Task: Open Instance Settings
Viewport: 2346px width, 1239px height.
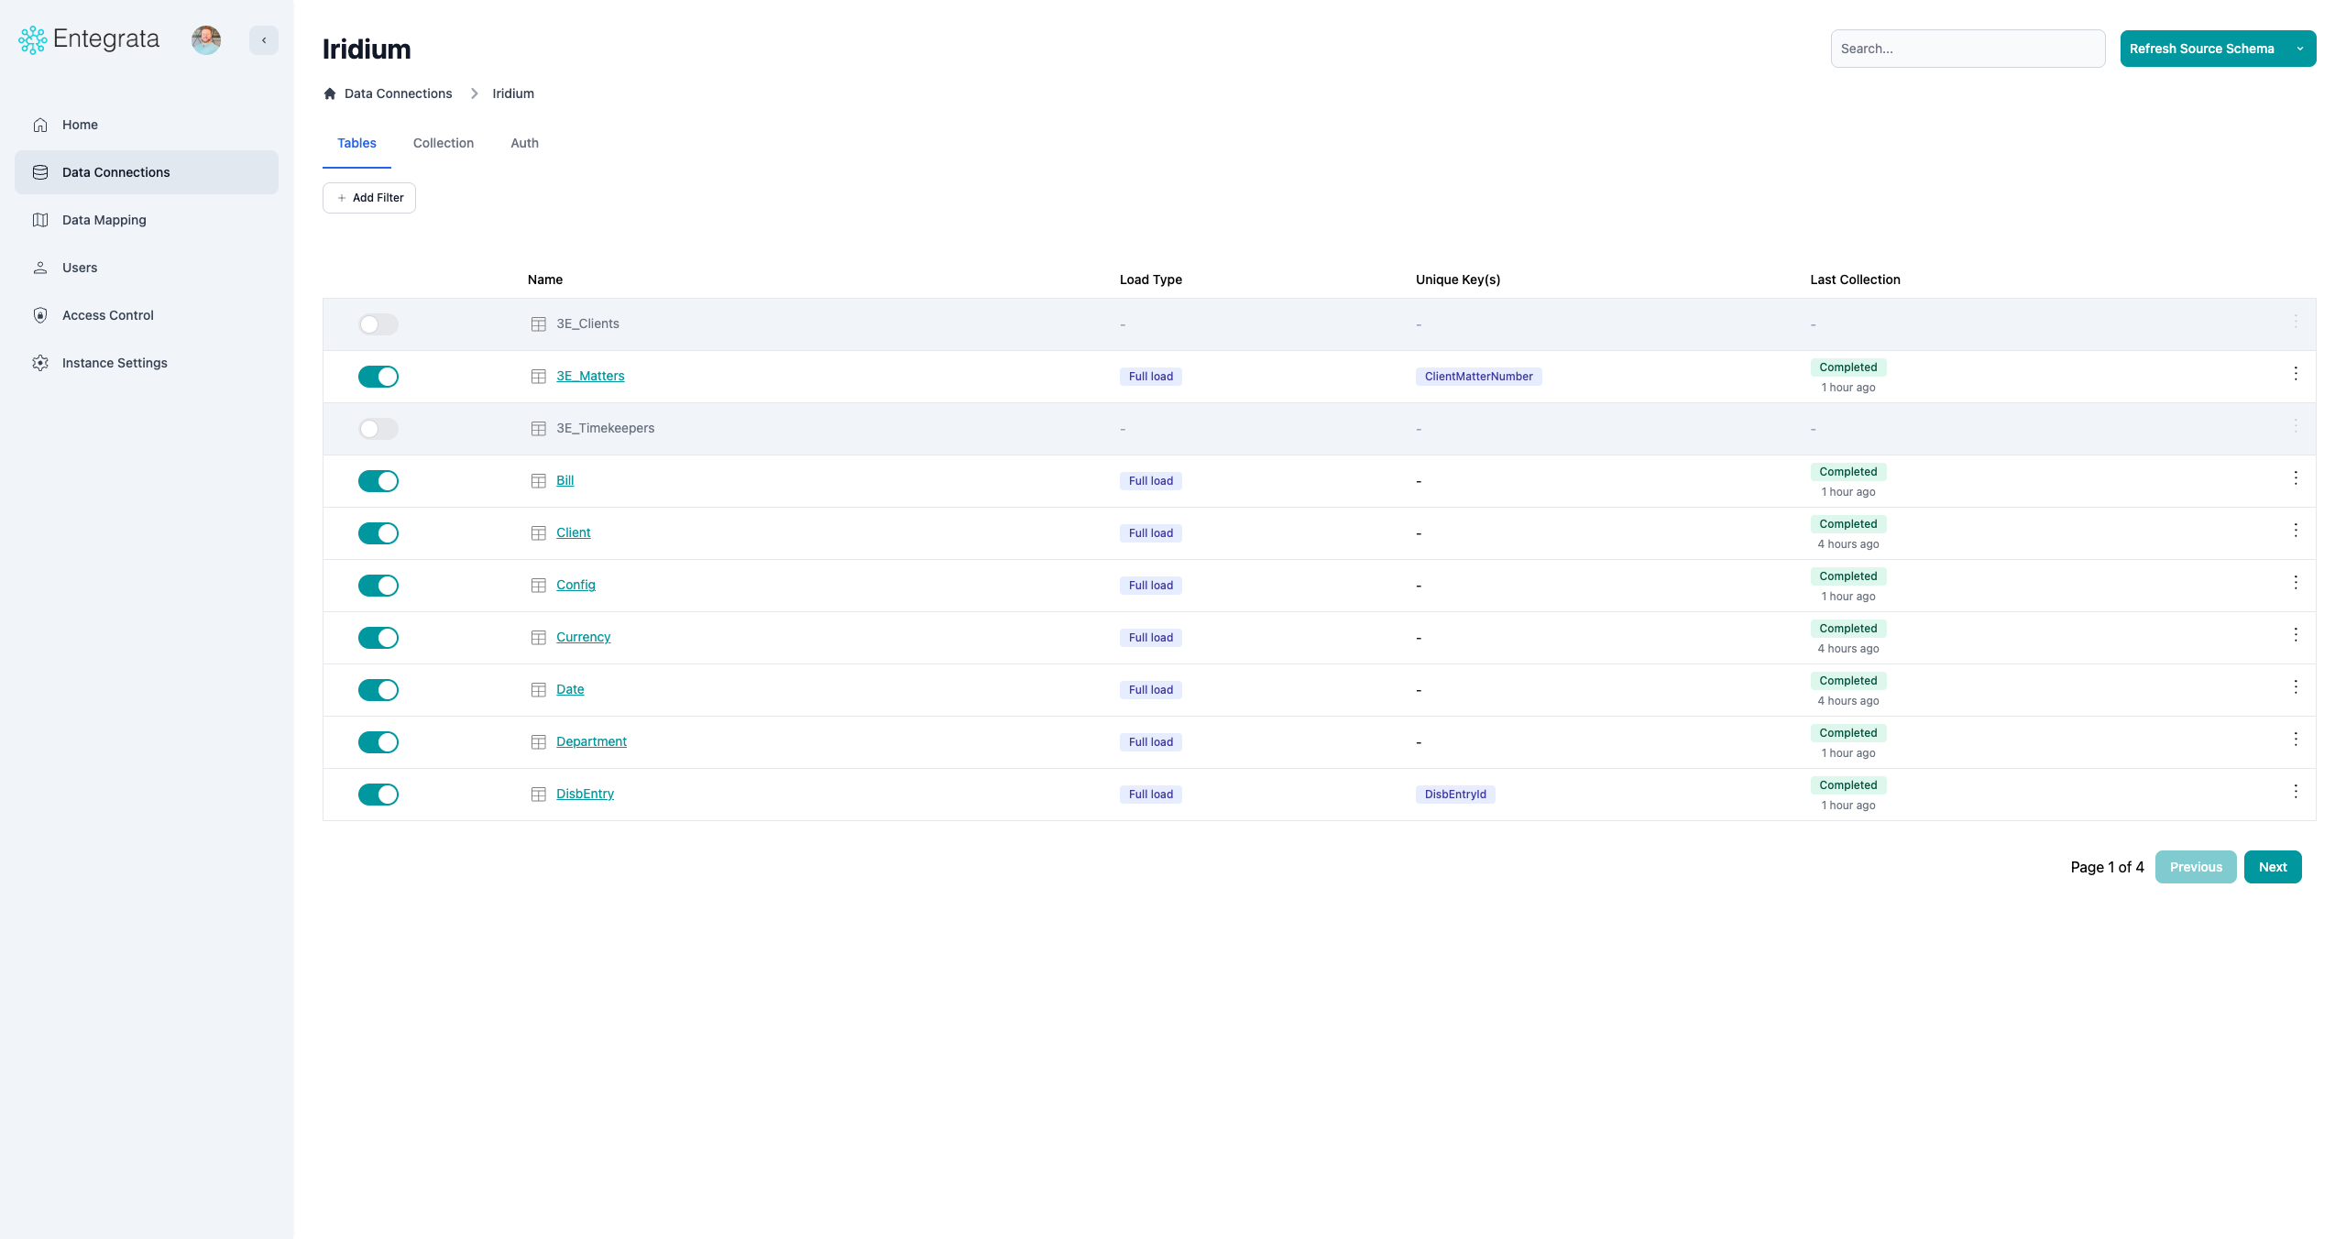Action: [x=114, y=363]
